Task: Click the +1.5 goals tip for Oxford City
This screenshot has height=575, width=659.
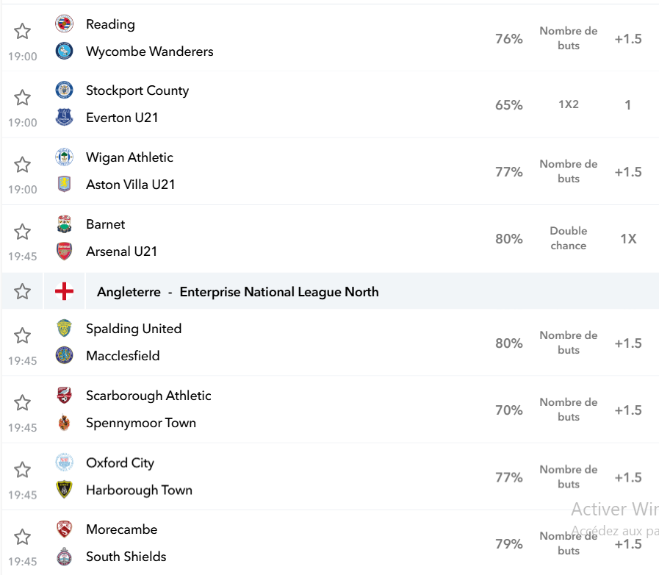Action: pos(628,477)
